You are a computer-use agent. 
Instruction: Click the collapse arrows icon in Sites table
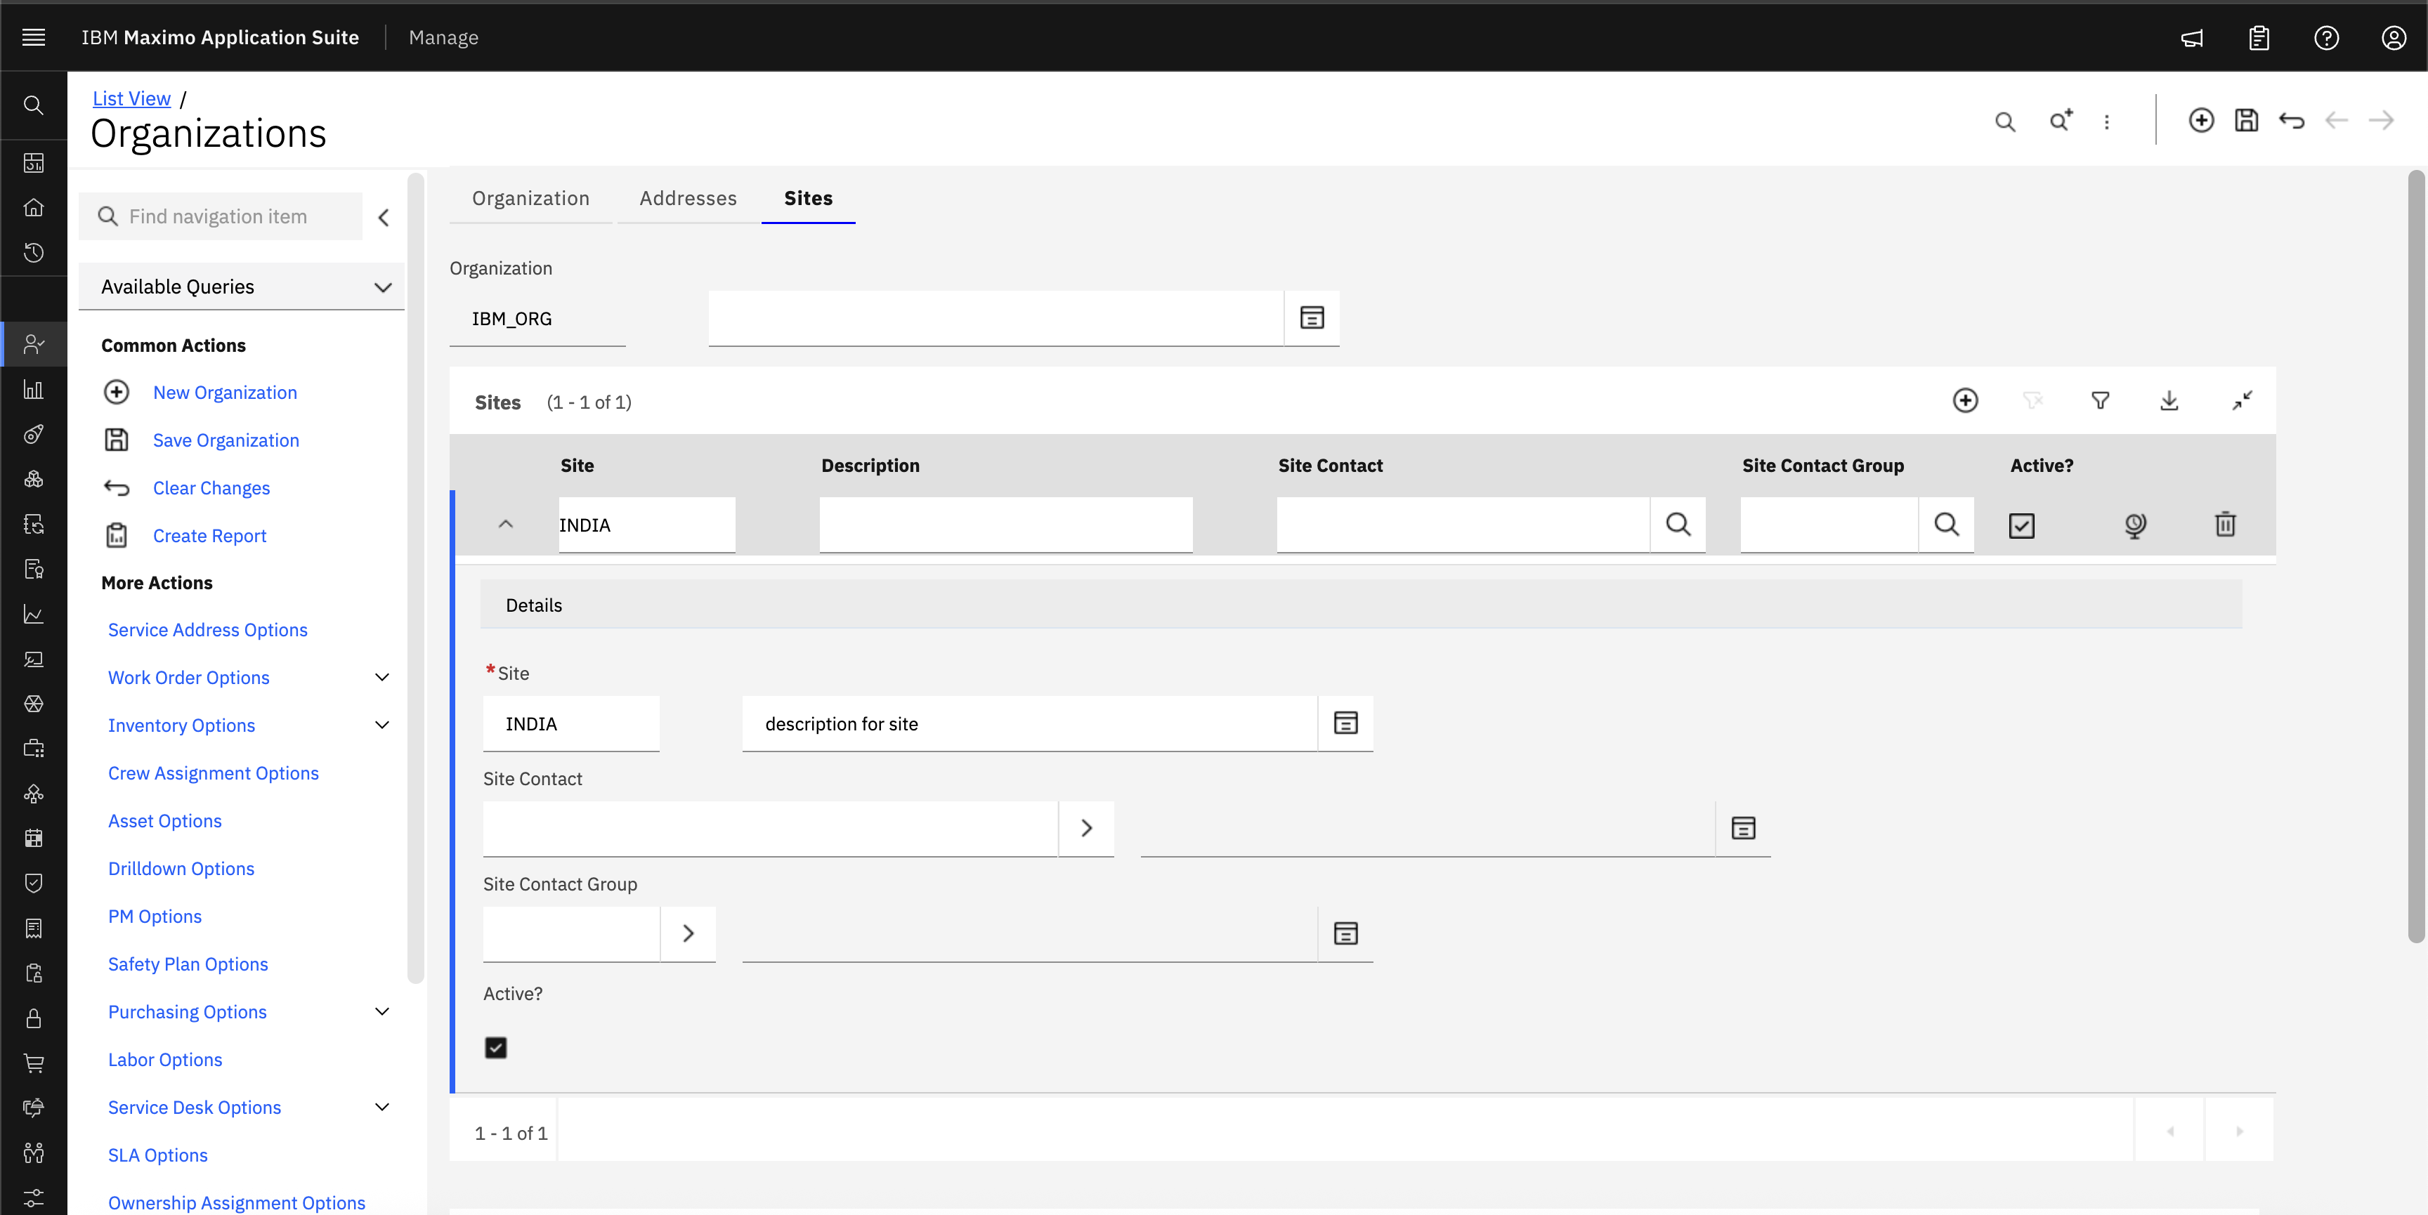(2243, 400)
